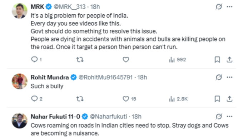Screen dimensions: 243x137
Task: View analytics showing 992 views
Action: click(x=178, y=60)
